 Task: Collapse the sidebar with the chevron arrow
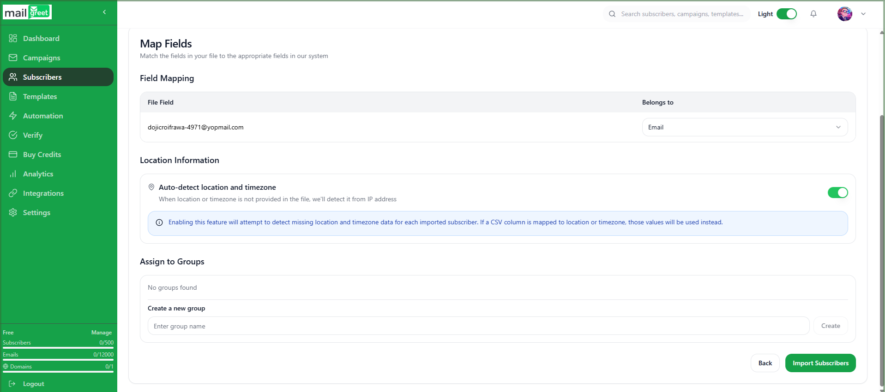(x=104, y=12)
